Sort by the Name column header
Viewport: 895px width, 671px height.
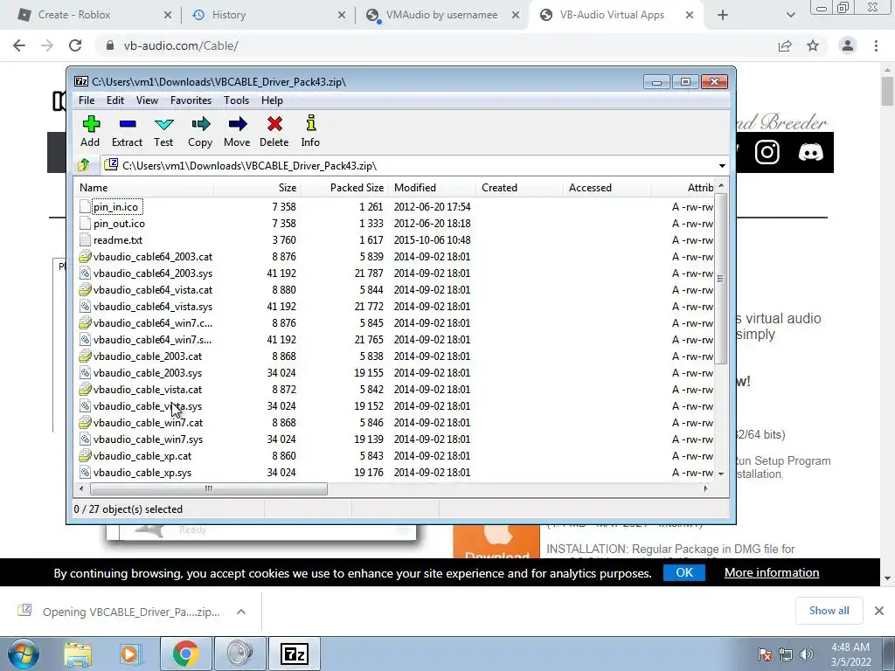coord(144,188)
